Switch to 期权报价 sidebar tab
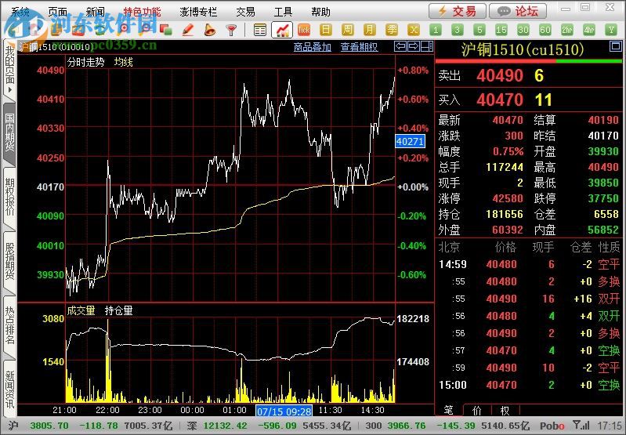 [9, 198]
